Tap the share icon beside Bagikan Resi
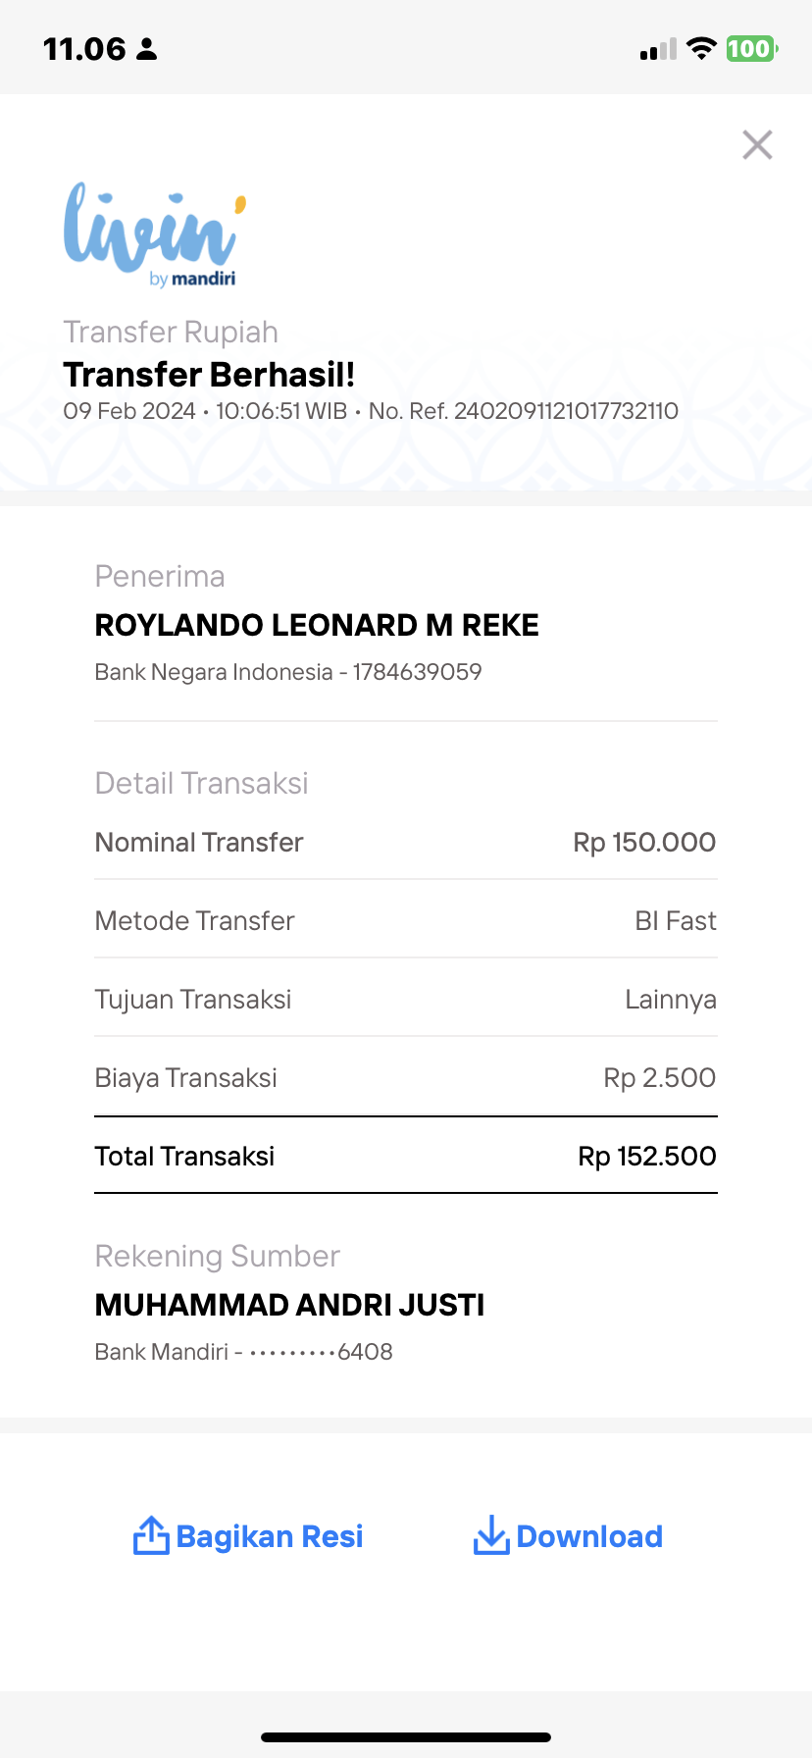Image resolution: width=812 pixels, height=1758 pixels. (151, 1535)
